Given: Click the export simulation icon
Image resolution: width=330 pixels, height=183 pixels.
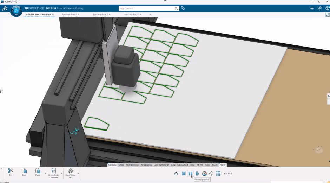Looking at the screenshot, I should click(176, 174).
